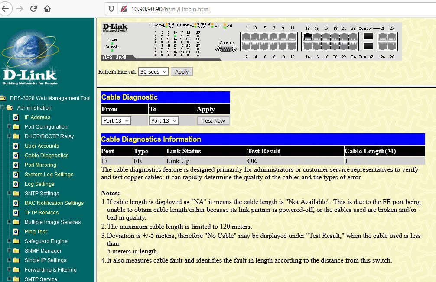Screen dimensions: 436x282
Task: Click the Combo2 lower SFP slot
Action: coord(368,46)
